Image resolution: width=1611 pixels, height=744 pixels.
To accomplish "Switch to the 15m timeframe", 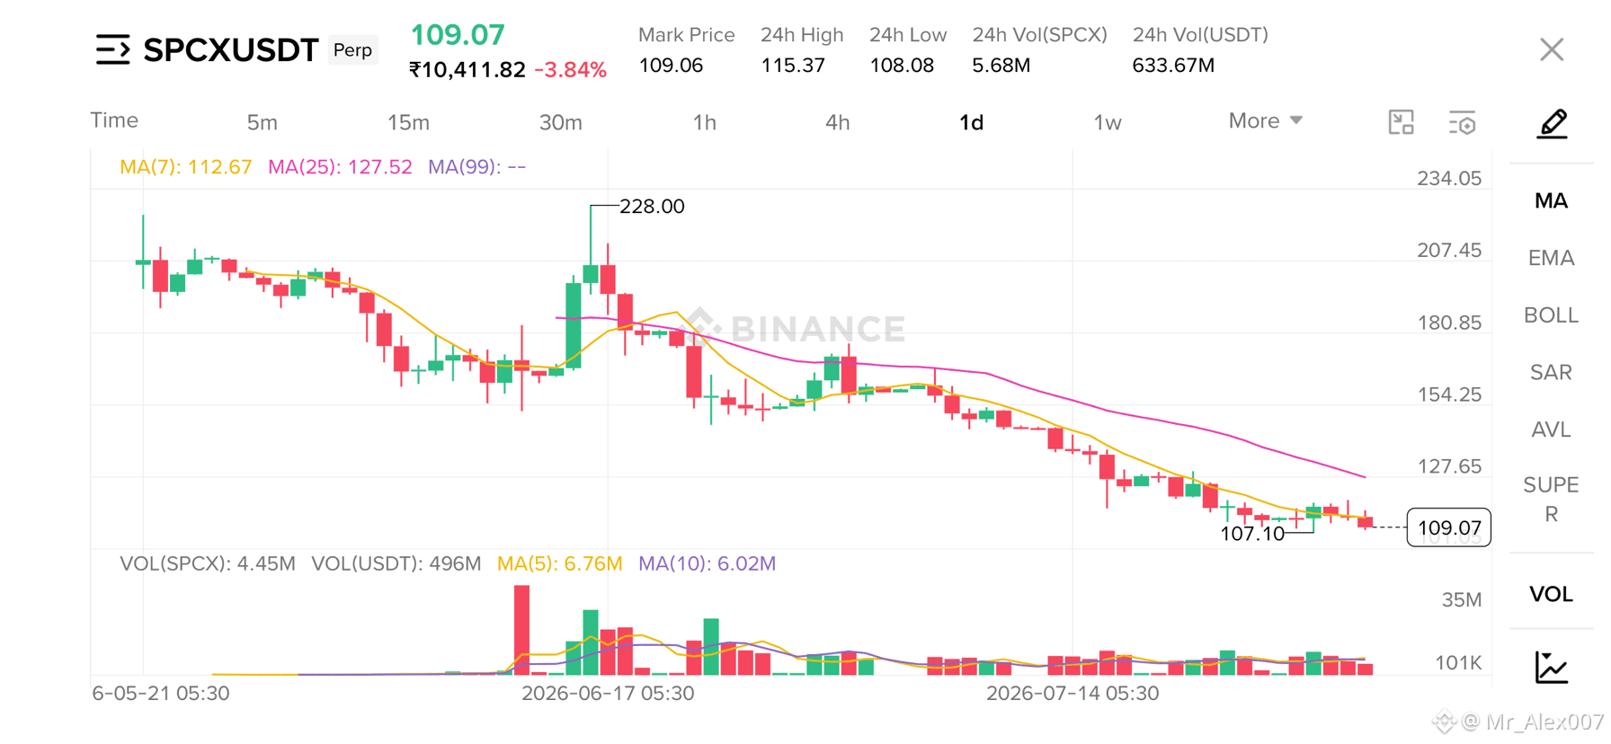I will pos(408,122).
